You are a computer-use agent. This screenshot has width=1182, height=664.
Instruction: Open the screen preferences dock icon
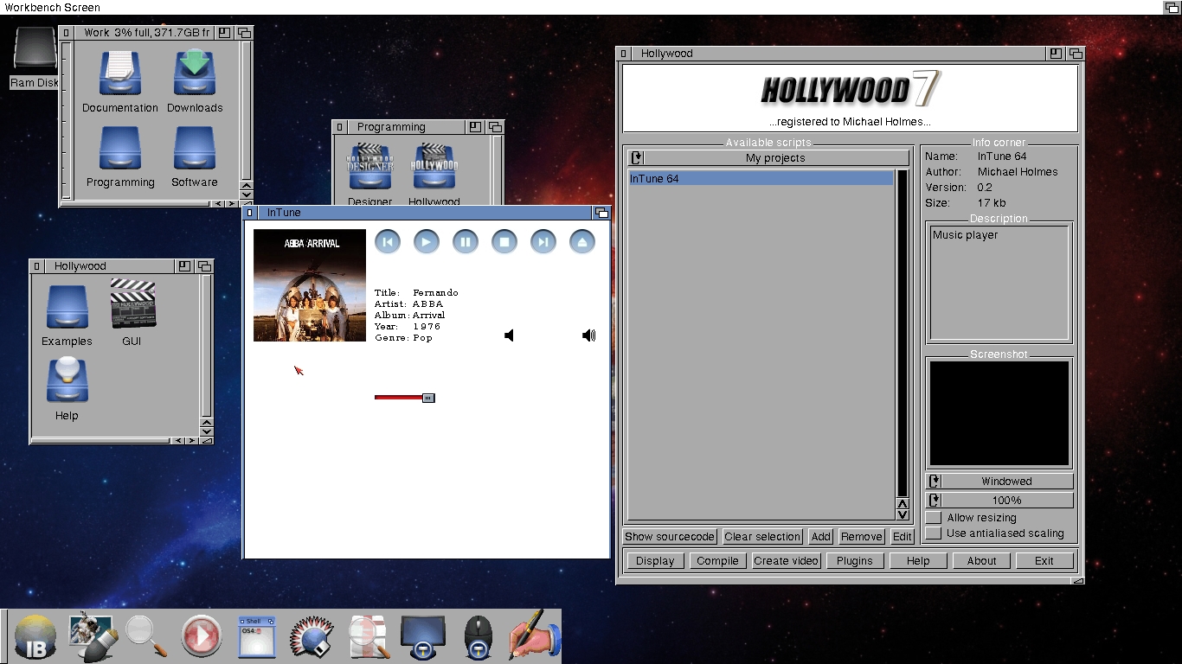coord(423,638)
